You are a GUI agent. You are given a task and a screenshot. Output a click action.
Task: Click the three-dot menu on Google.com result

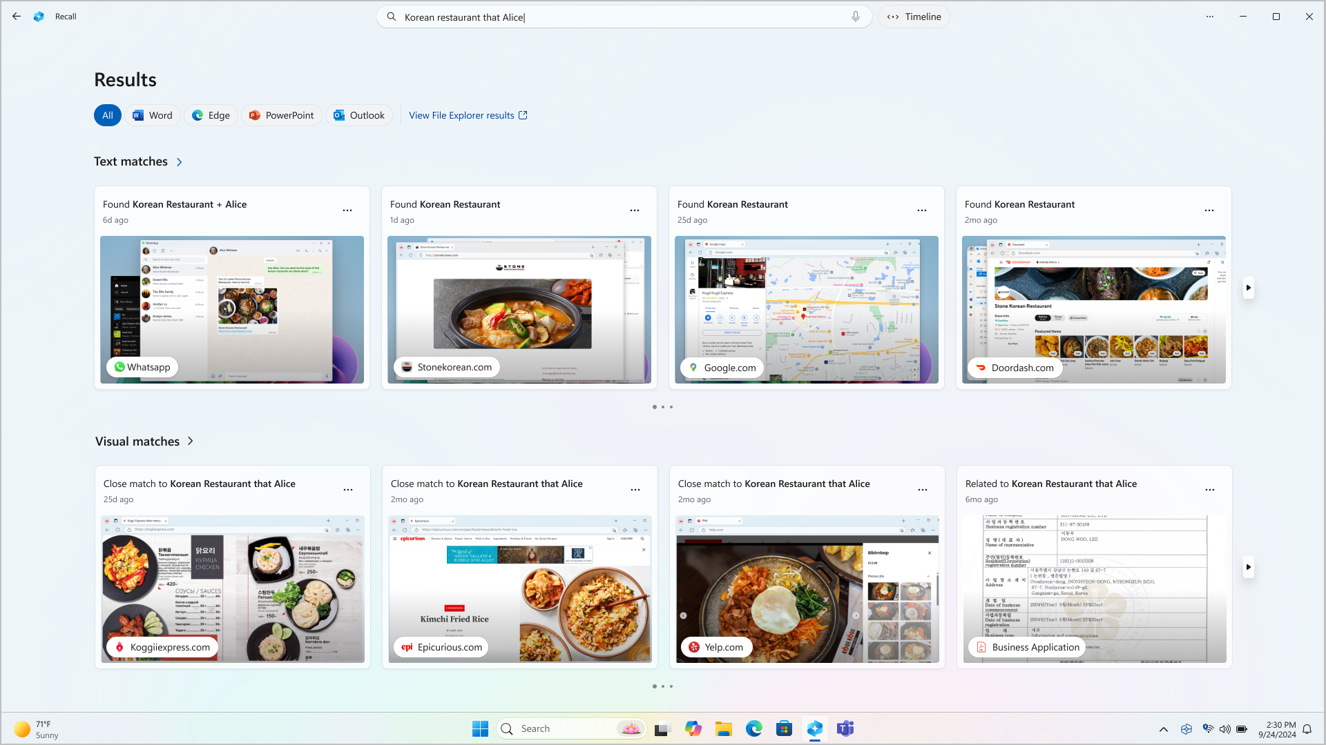[923, 210]
